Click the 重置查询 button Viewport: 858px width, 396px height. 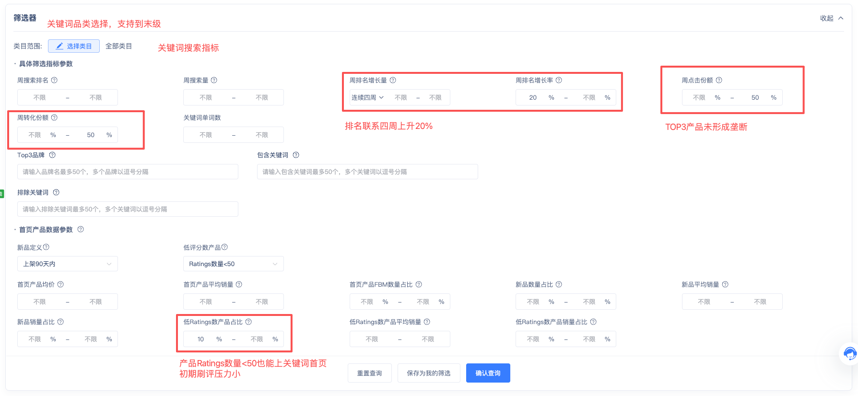coord(369,373)
